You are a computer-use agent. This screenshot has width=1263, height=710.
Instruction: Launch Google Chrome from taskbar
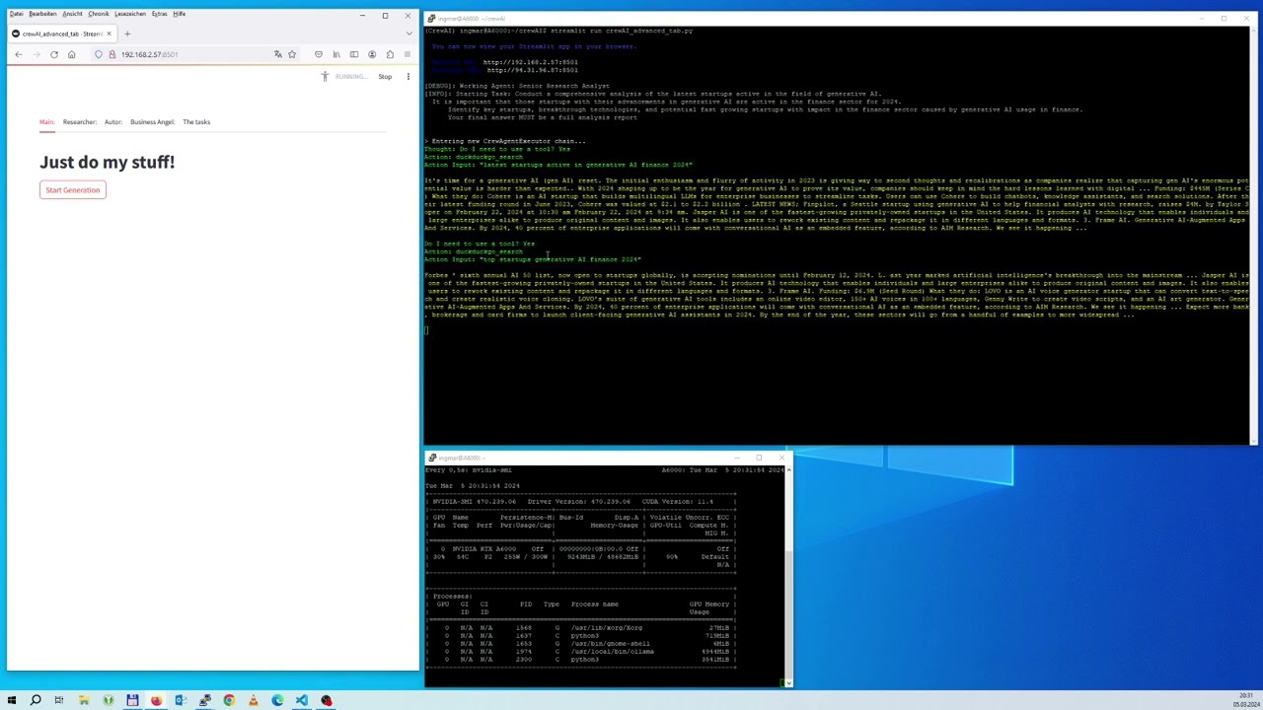point(229,700)
